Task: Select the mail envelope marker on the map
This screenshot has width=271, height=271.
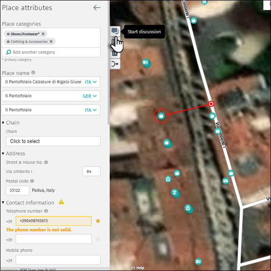Action: tap(226, 181)
